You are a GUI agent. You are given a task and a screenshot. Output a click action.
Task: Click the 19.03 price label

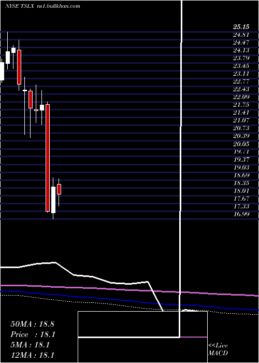(x=241, y=167)
